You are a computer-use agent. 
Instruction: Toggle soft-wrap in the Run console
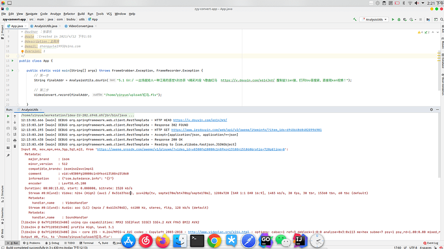15,128
